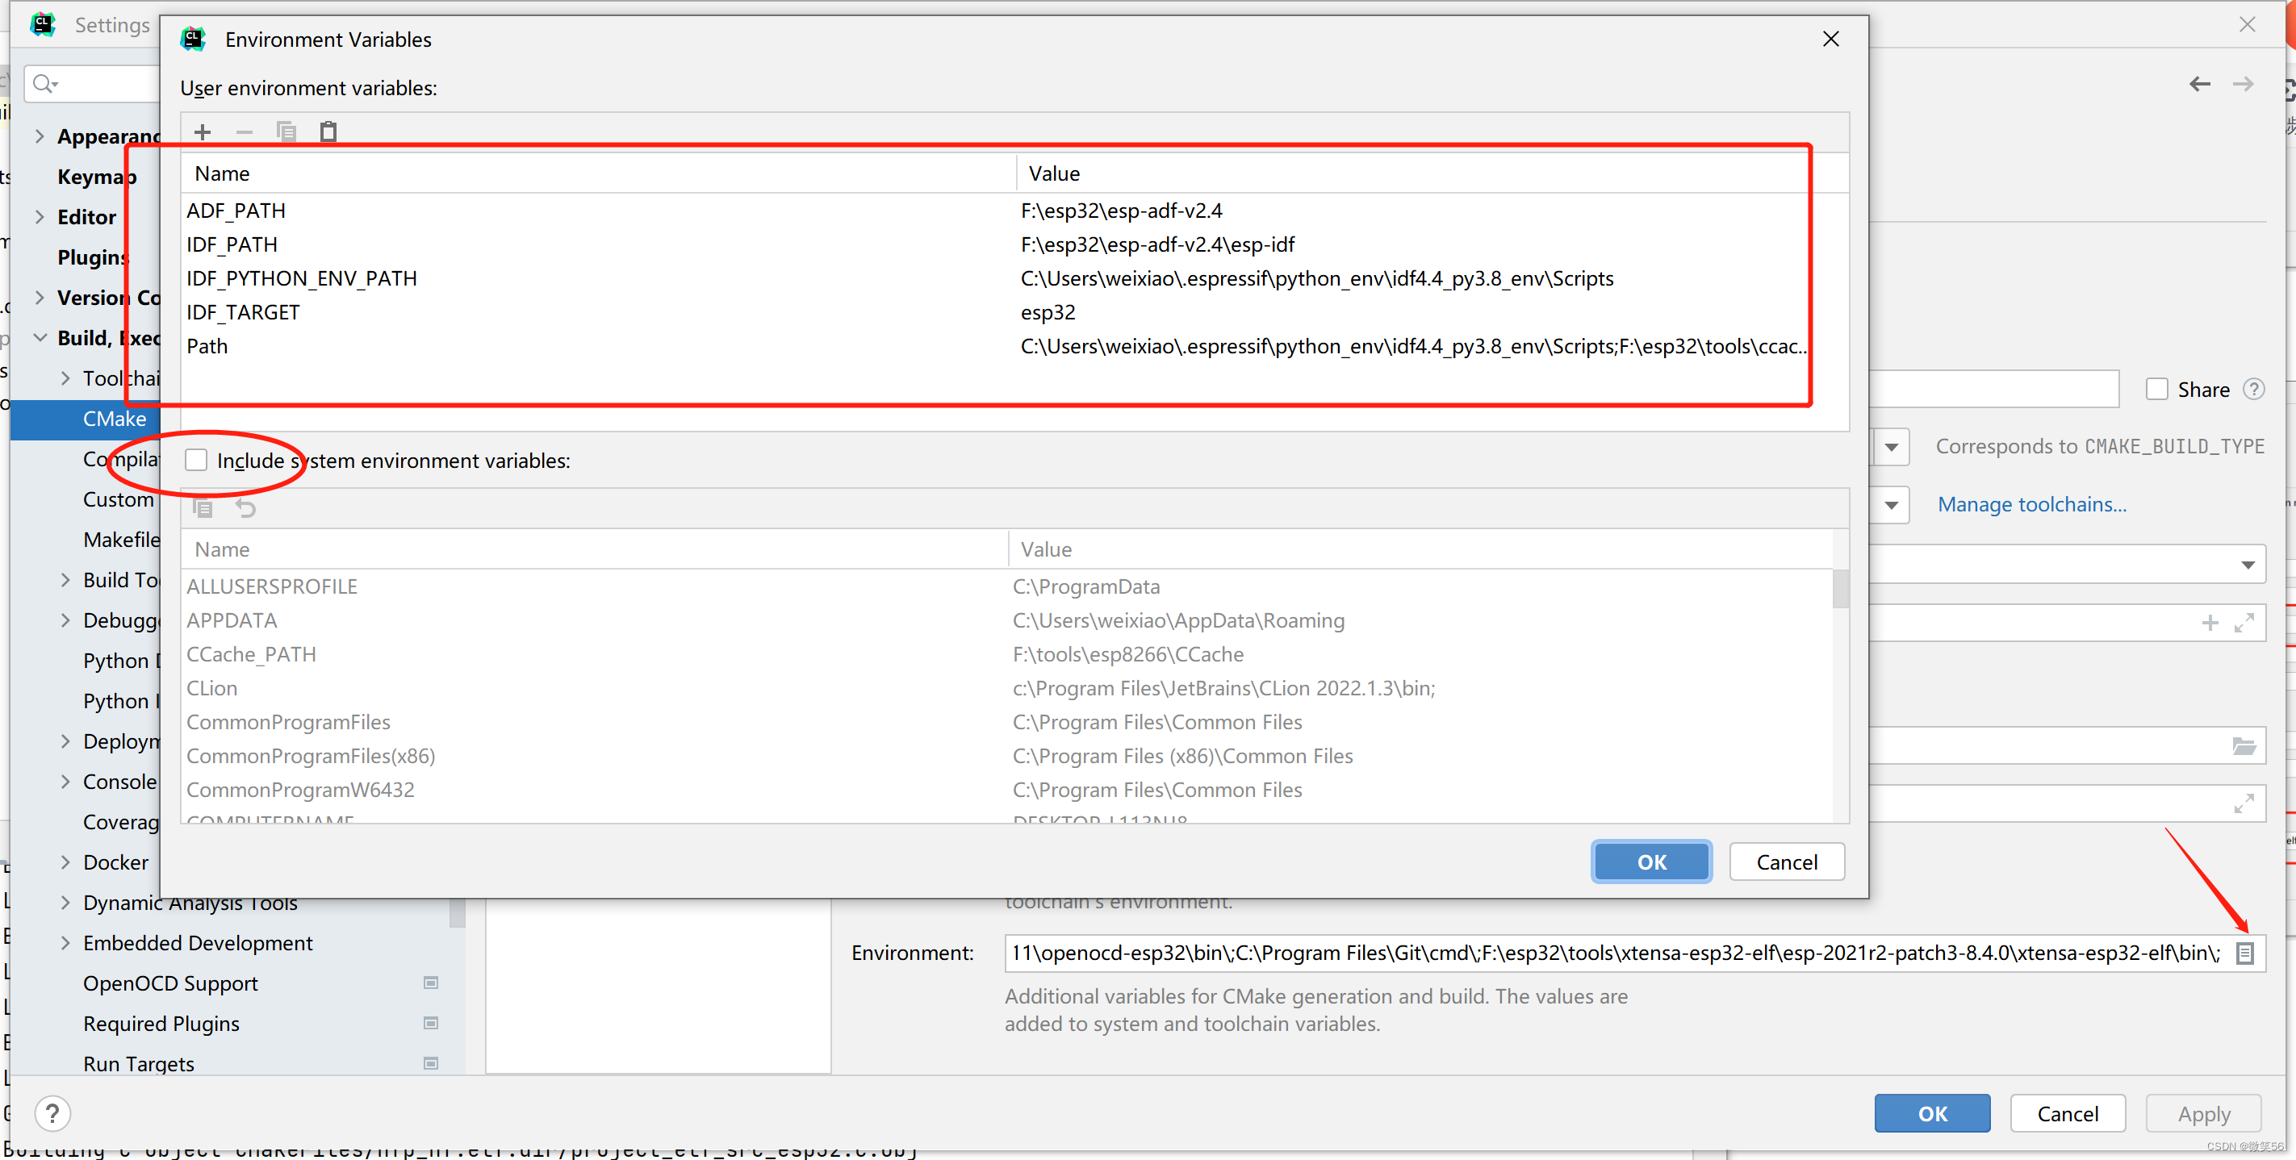Viewport: 2296px width, 1160px height.
Task: Expand the Editor settings node
Action: (x=40, y=216)
